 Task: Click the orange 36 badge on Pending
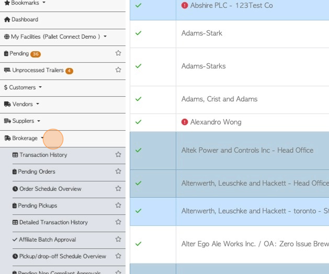36,54
